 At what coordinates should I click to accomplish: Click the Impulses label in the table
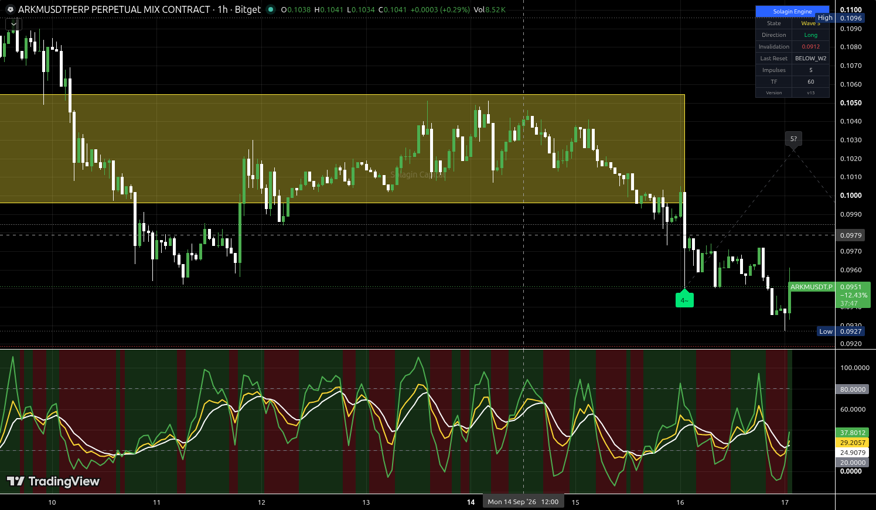[x=774, y=70]
